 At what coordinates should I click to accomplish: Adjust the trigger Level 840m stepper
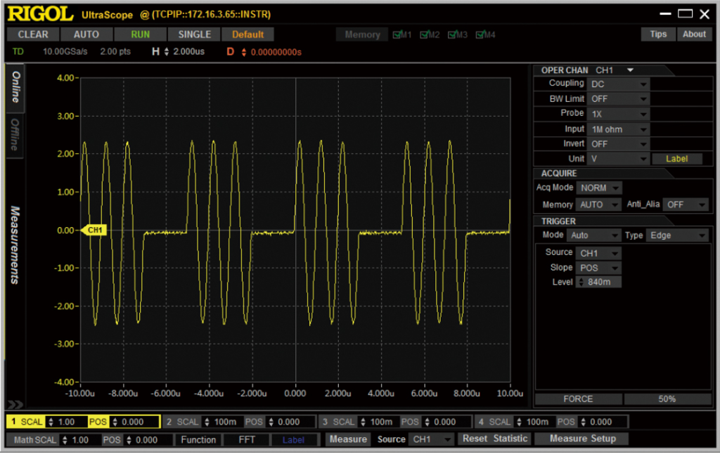point(581,283)
